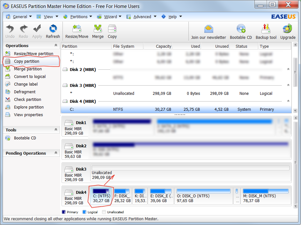Viewport: 301px width, 225px height.
Task: Launch the Backup tool icon
Action: 266,29
